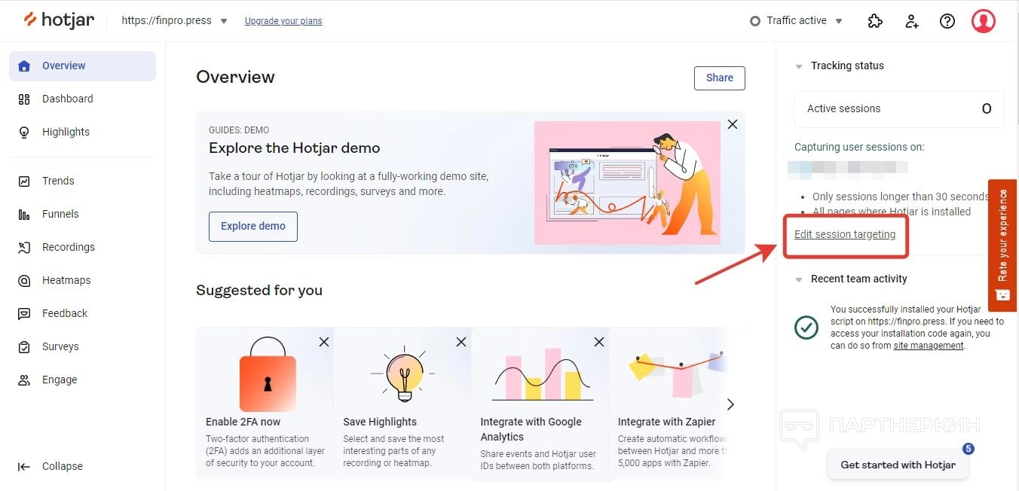The width and height of the screenshot is (1019, 491).
Task: Open Heatmaps from the sidebar
Action: (x=66, y=280)
